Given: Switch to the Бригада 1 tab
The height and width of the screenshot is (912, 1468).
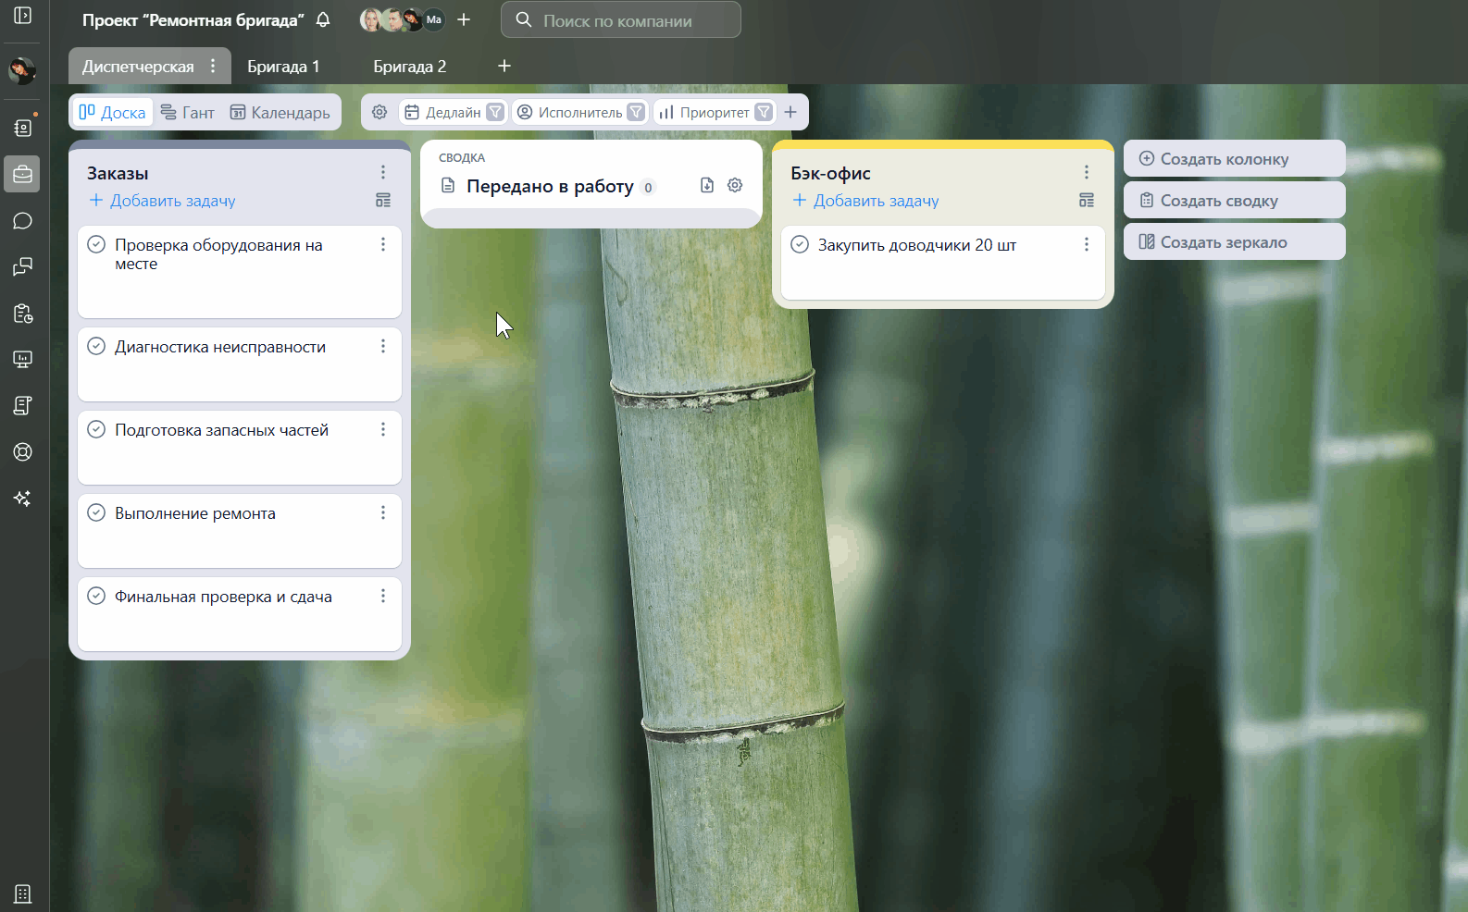Looking at the screenshot, I should point(283,67).
